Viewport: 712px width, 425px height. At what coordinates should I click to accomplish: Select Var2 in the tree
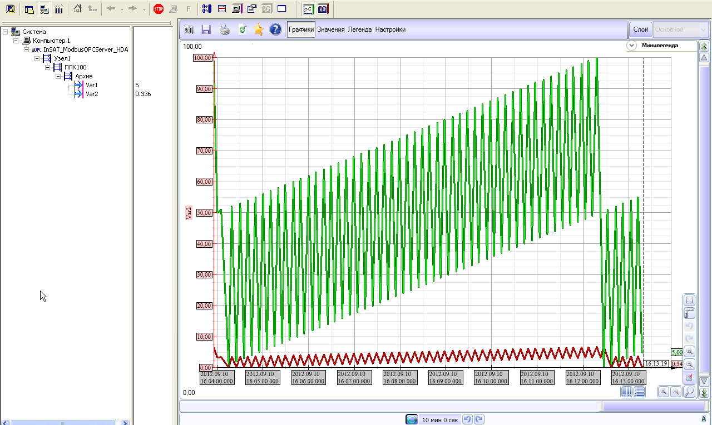[x=92, y=94]
